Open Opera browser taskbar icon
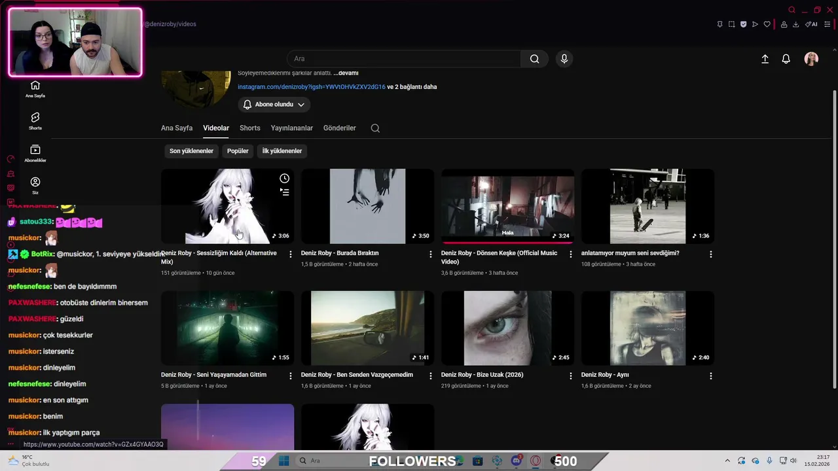The image size is (838, 471). (x=536, y=461)
